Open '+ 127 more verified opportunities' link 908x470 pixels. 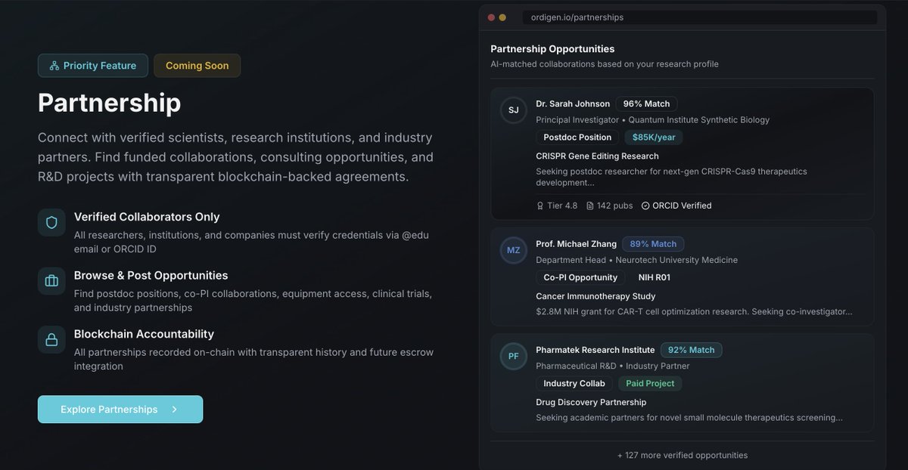point(683,456)
